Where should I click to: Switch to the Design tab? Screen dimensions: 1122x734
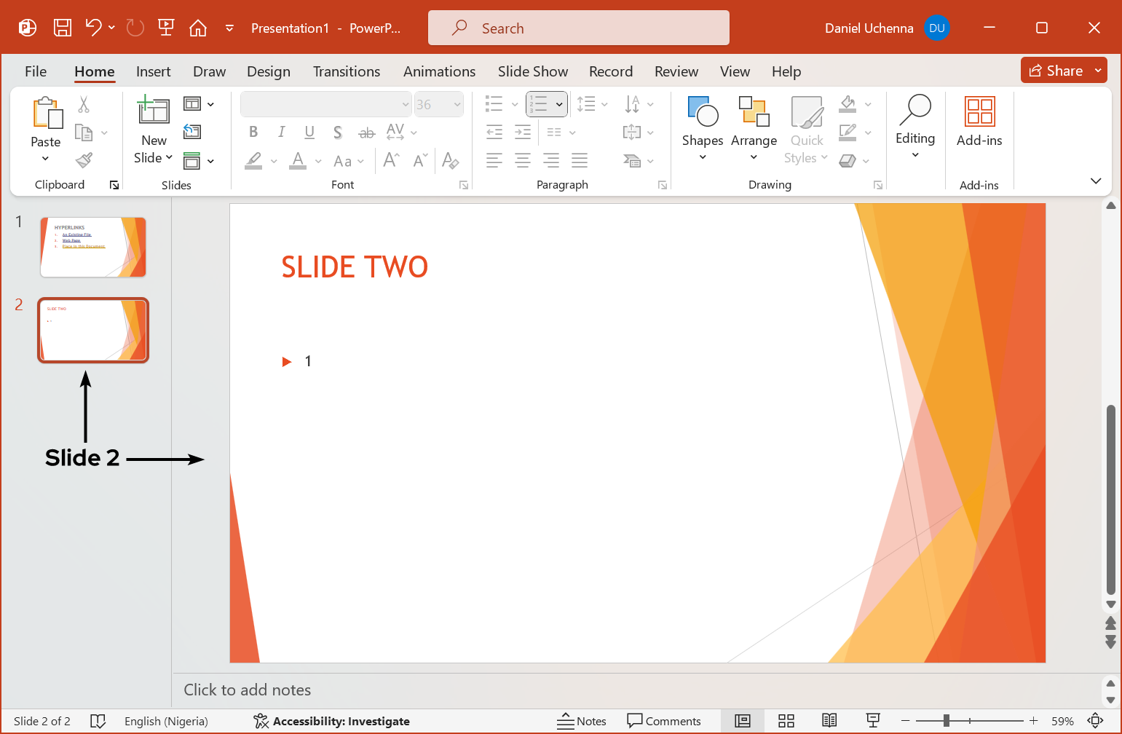click(268, 71)
